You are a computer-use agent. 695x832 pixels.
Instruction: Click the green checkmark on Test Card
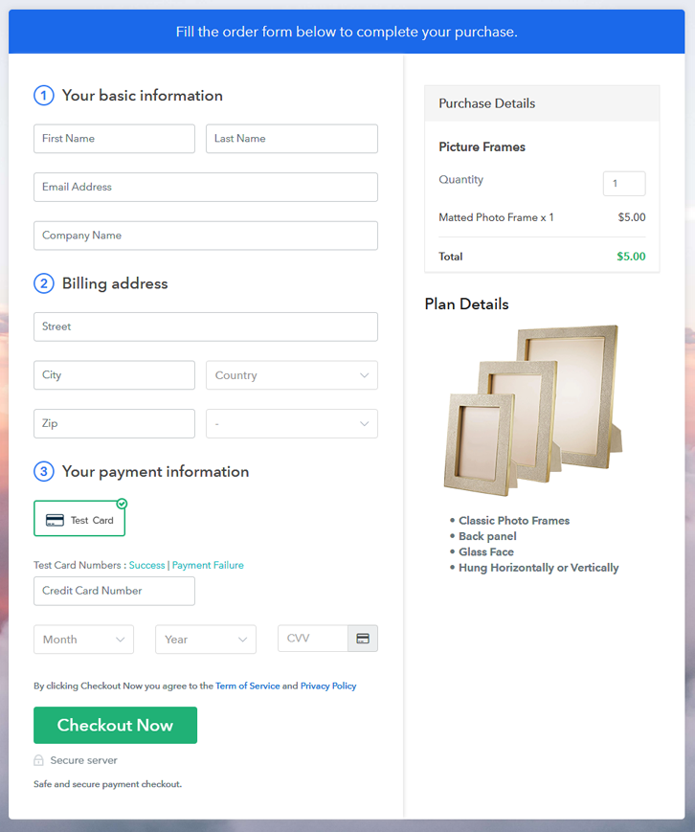click(x=122, y=503)
